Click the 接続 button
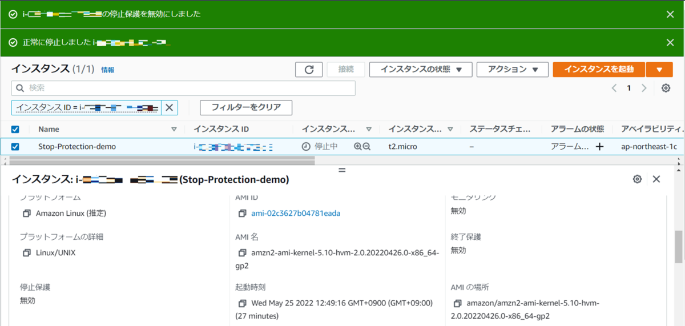 coord(346,70)
